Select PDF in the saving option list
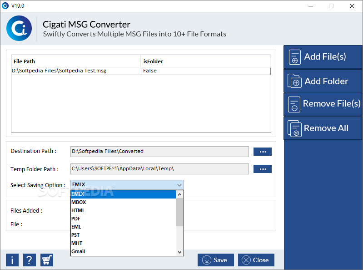This screenshot has height=270, width=363. point(123,219)
